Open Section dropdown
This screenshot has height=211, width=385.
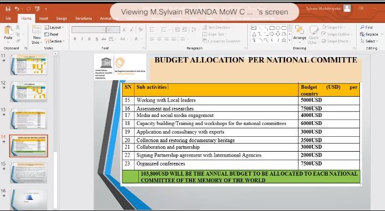[x=55, y=41]
